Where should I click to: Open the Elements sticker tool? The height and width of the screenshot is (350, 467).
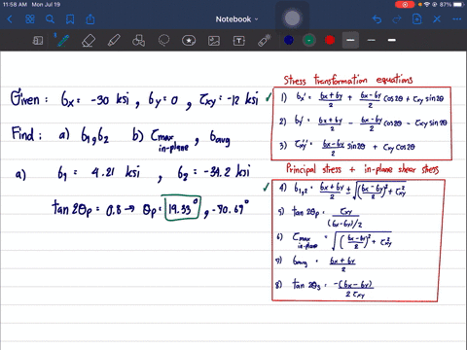coord(189,41)
